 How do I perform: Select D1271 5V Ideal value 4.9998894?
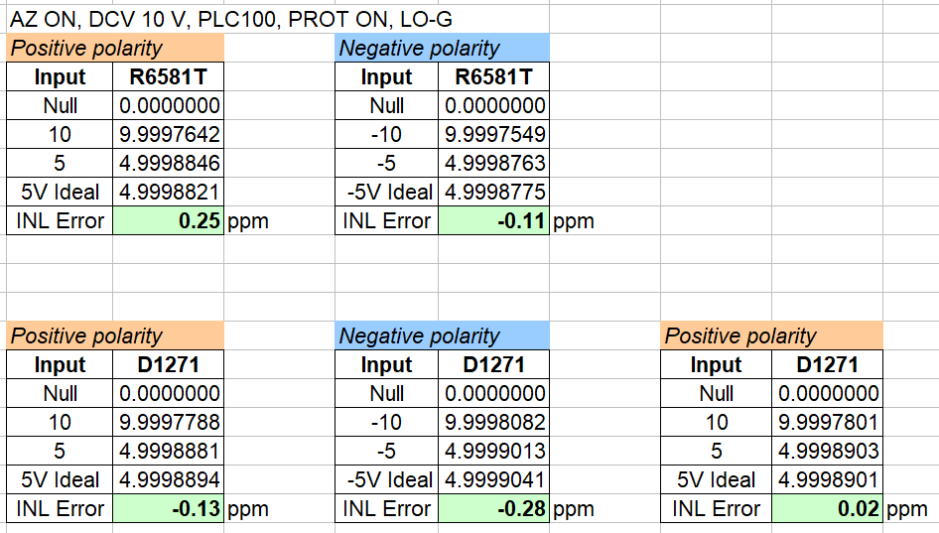tap(169, 479)
